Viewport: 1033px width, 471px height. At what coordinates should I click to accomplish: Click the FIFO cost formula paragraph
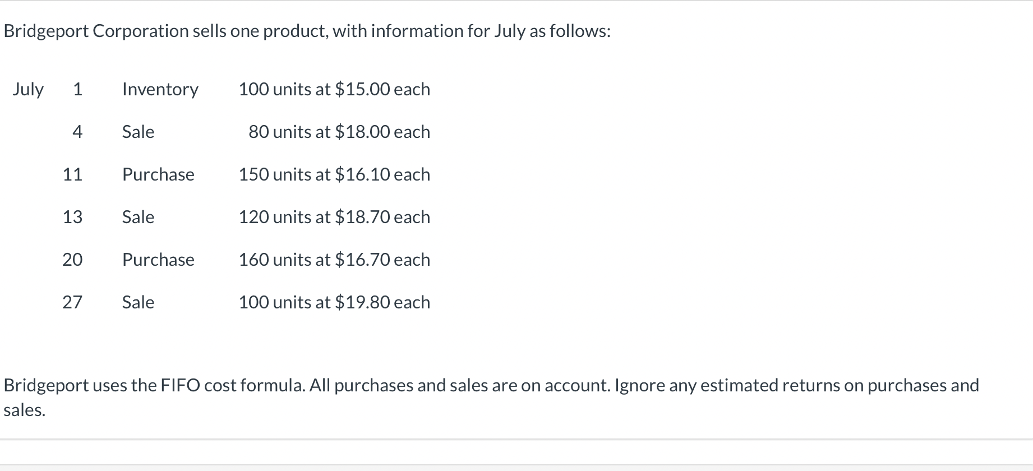coord(491,386)
